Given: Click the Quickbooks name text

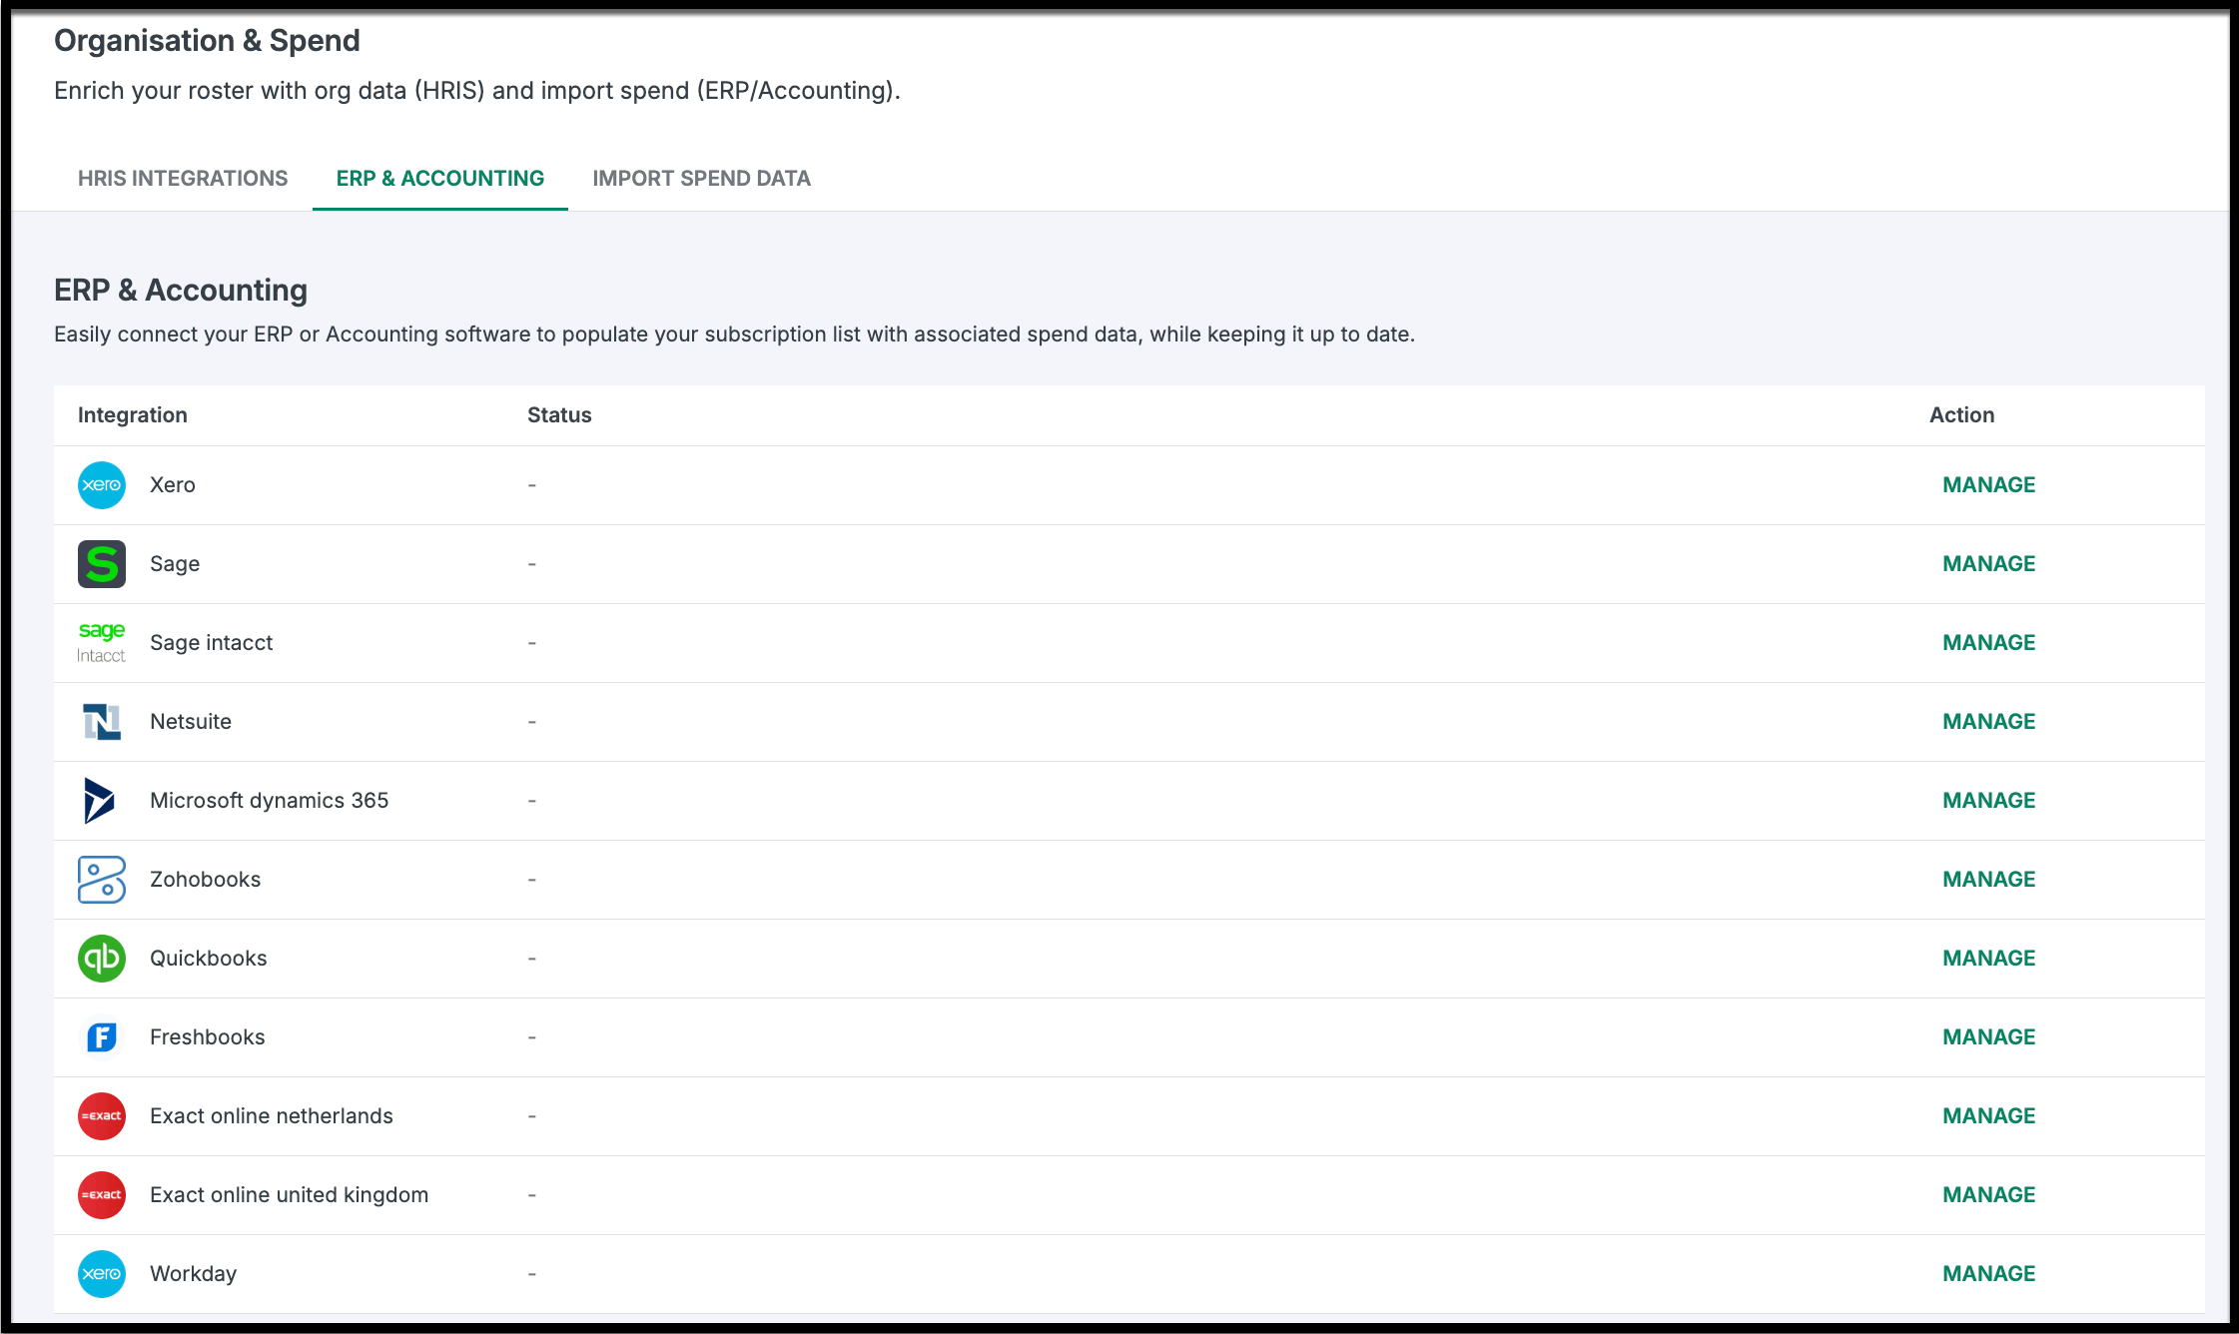Looking at the screenshot, I should coord(209,959).
